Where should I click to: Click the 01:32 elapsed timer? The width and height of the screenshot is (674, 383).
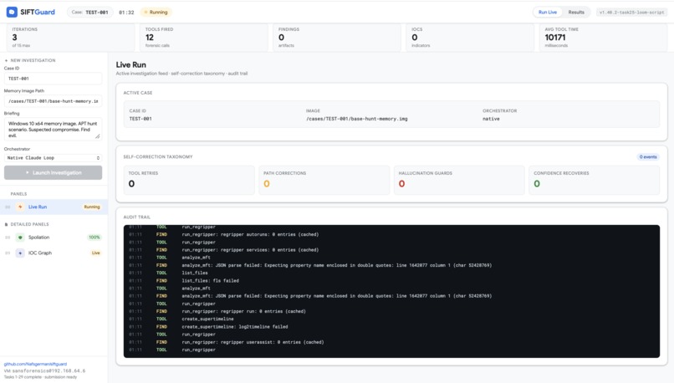(x=126, y=13)
